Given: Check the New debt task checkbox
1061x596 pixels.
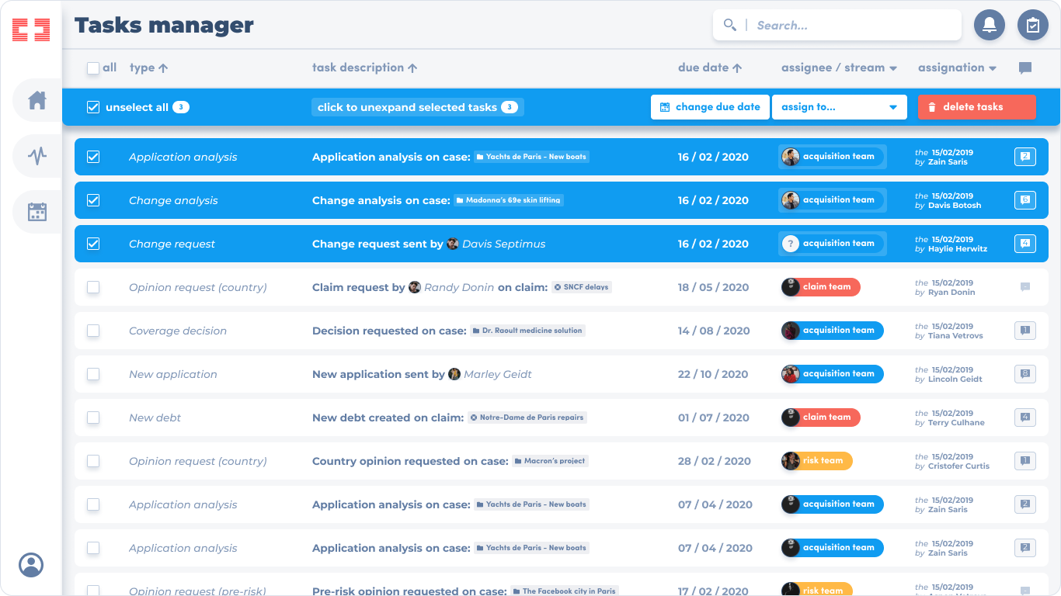Looking at the screenshot, I should click(x=93, y=418).
